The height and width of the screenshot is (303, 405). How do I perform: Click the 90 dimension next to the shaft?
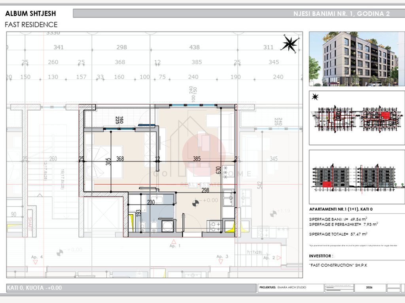pos(14,214)
